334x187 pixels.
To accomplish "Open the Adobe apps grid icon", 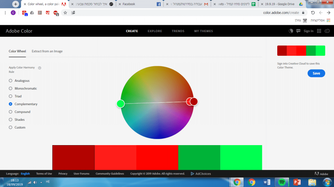I will [x=319, y=31].
